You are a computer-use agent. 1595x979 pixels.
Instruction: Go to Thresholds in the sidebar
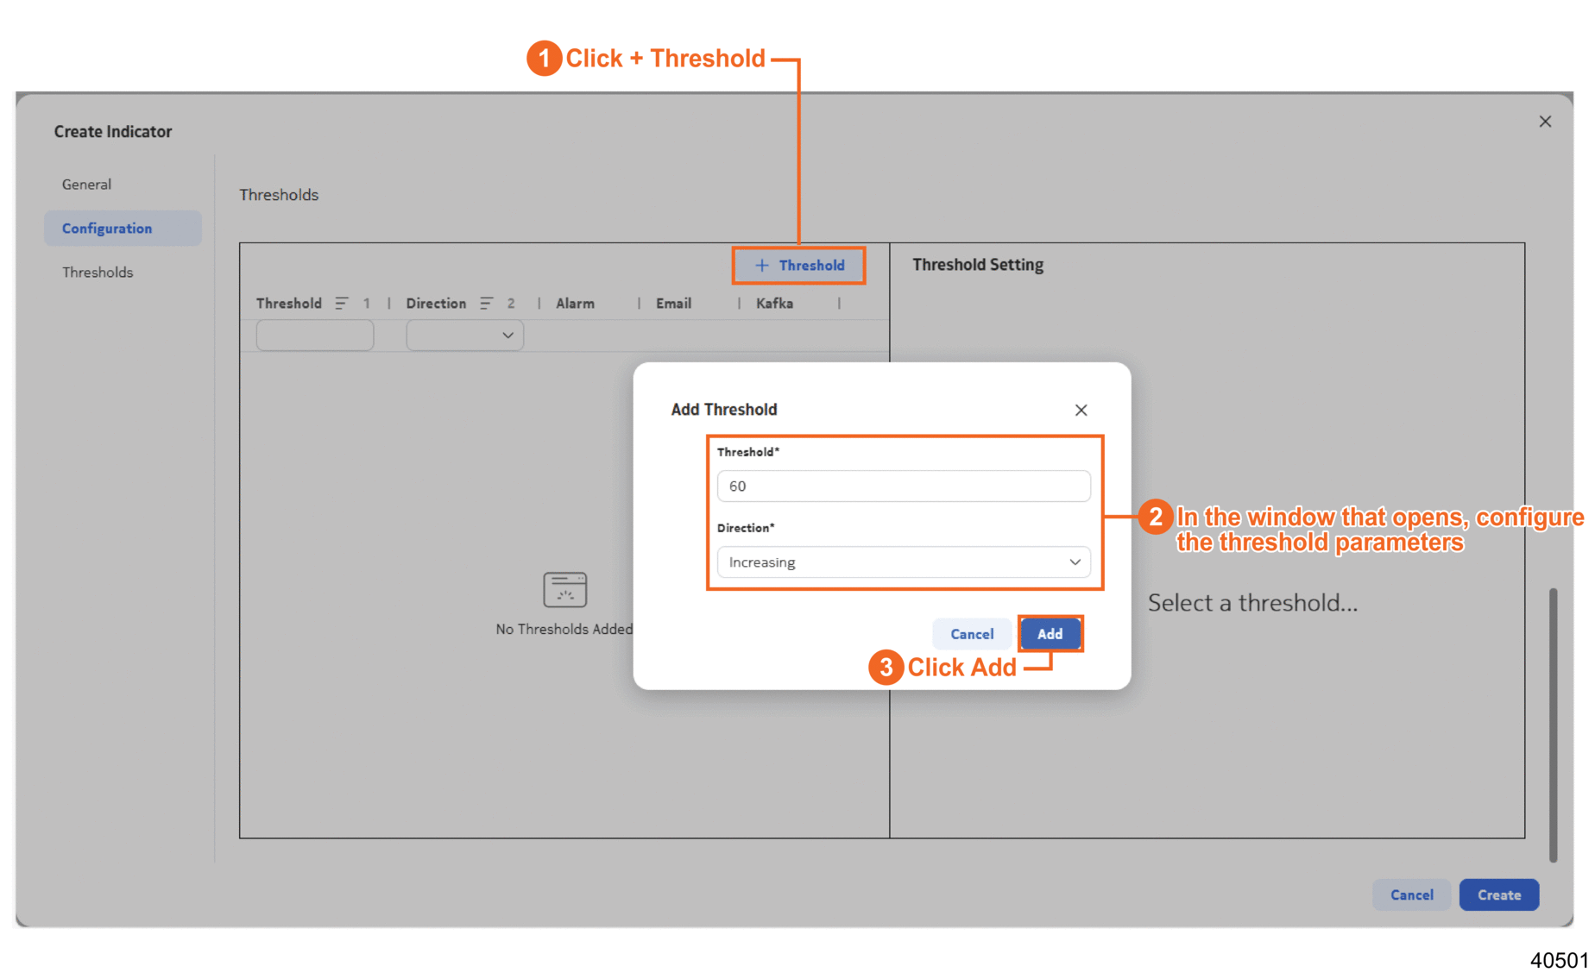98,273
